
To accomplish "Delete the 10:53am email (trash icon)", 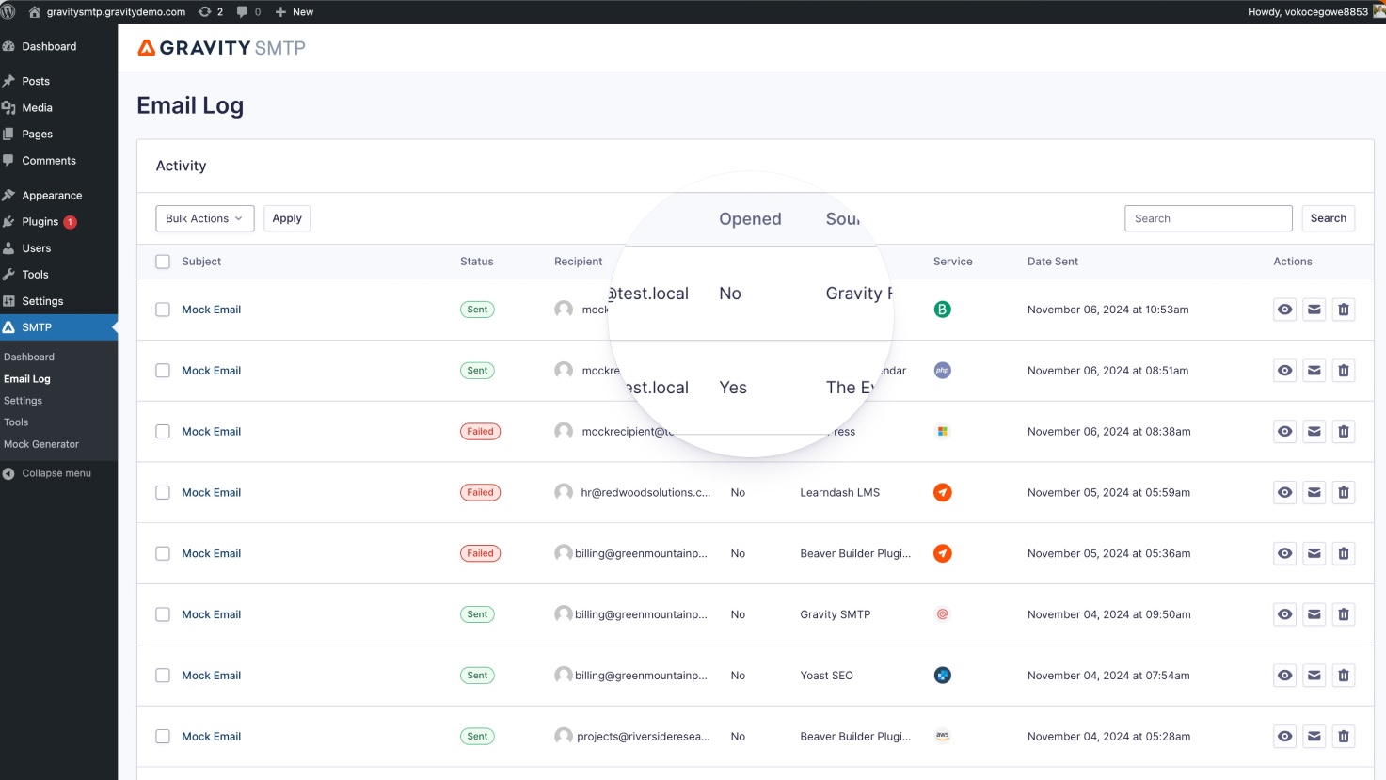I will (1344, 310).
